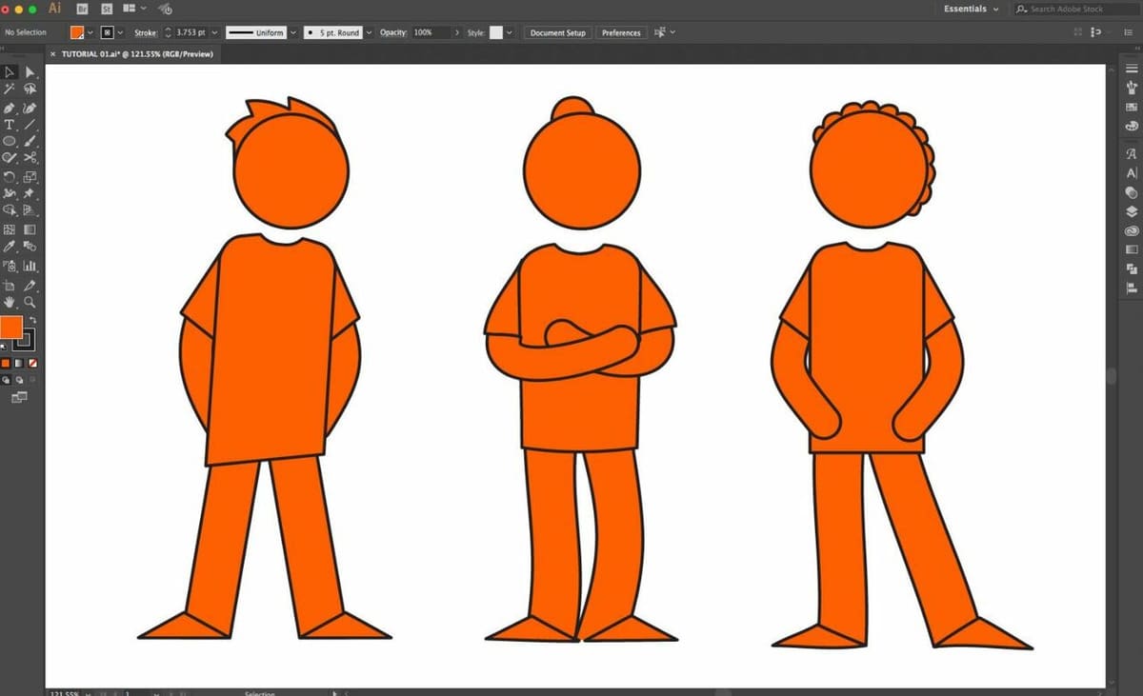This screenshot has height=696, width=1143.
Task: Open the Layers panel icon
Action: 1132,211
